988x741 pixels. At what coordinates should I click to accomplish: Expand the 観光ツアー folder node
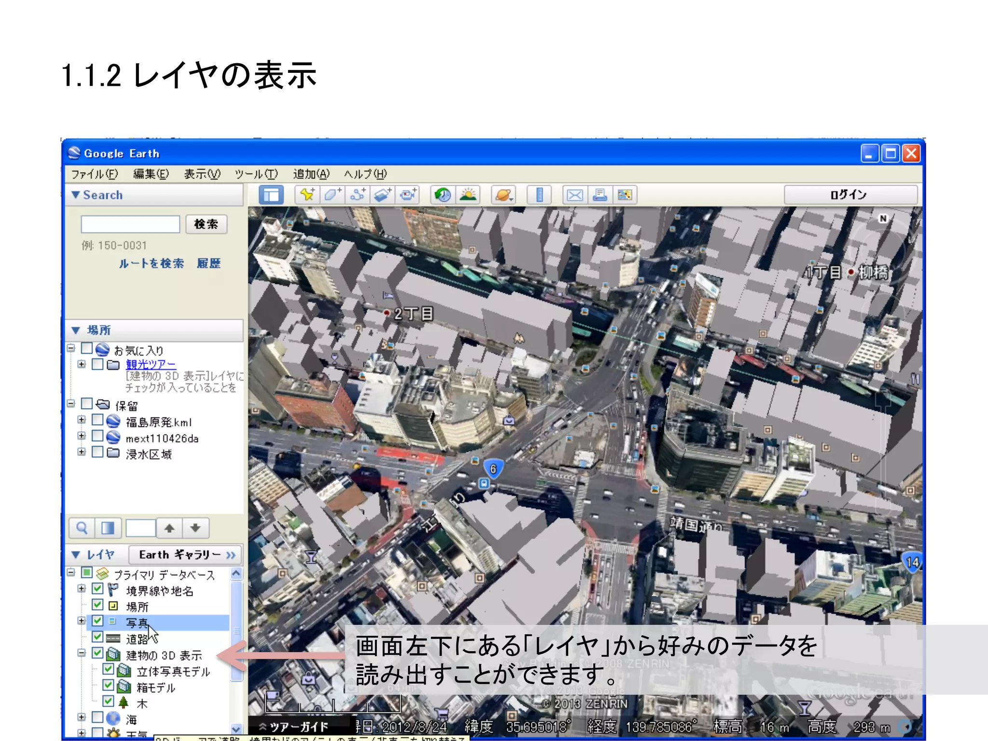click(82, 364)
